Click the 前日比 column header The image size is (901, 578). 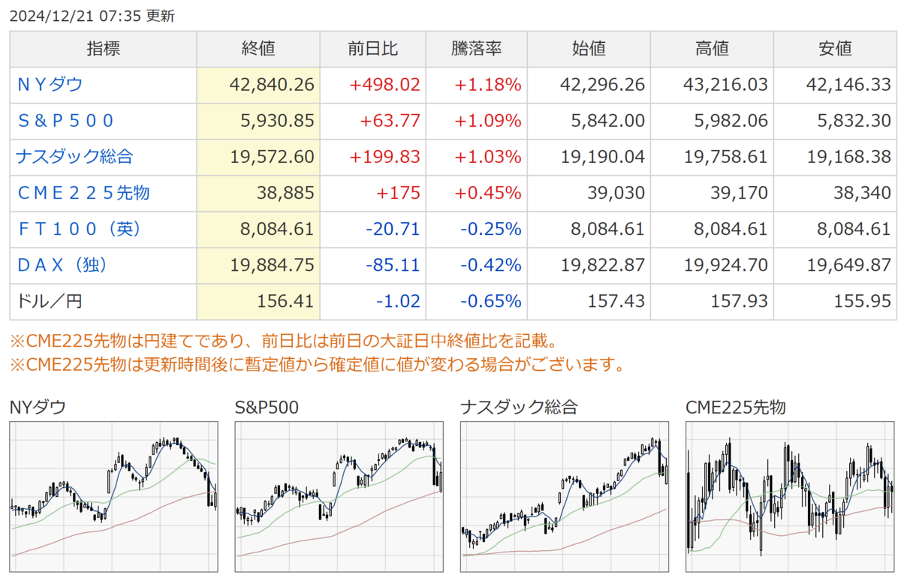(x=372, y=49)
